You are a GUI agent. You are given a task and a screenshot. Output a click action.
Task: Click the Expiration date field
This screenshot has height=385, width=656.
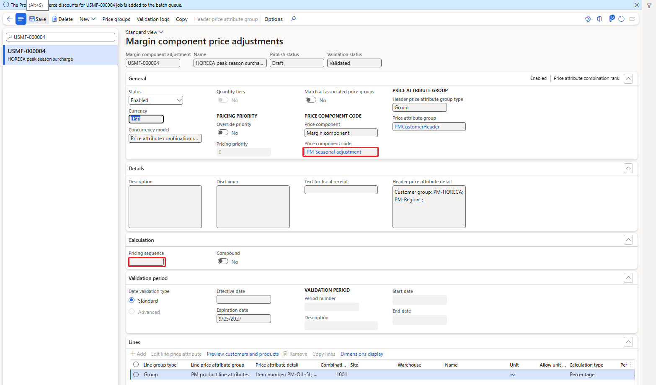click(x=244, y=319)
